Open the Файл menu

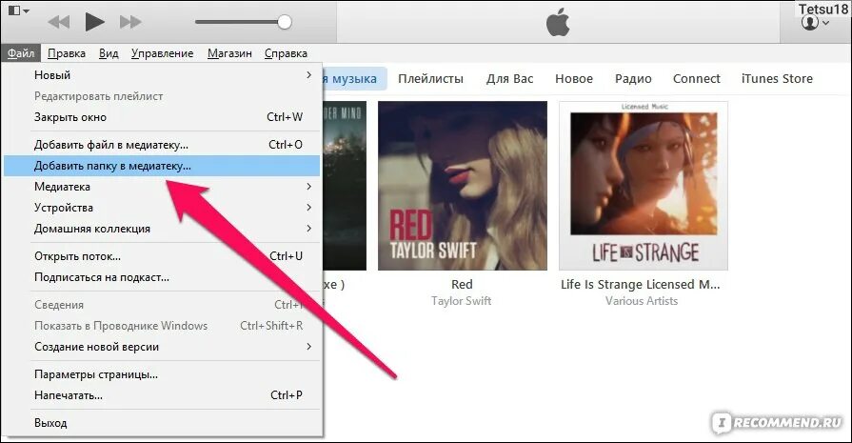(21, 53)
